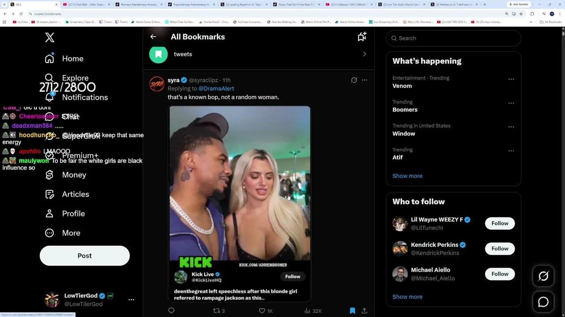The width and height of the screenshot is (565, 317).
Task: Follow Michael Aiello
Action: click(500, 274)
